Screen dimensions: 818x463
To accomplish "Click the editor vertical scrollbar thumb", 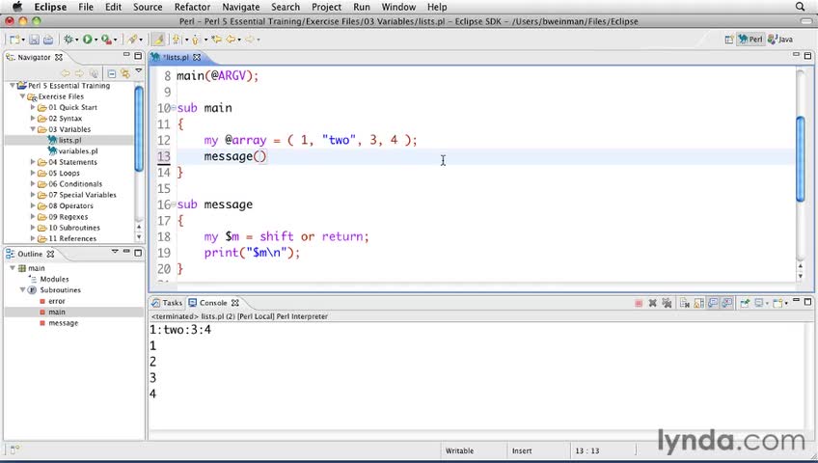I will 801,158.
